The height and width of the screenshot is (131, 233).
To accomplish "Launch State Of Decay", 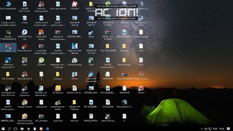I will click(108, 118).
